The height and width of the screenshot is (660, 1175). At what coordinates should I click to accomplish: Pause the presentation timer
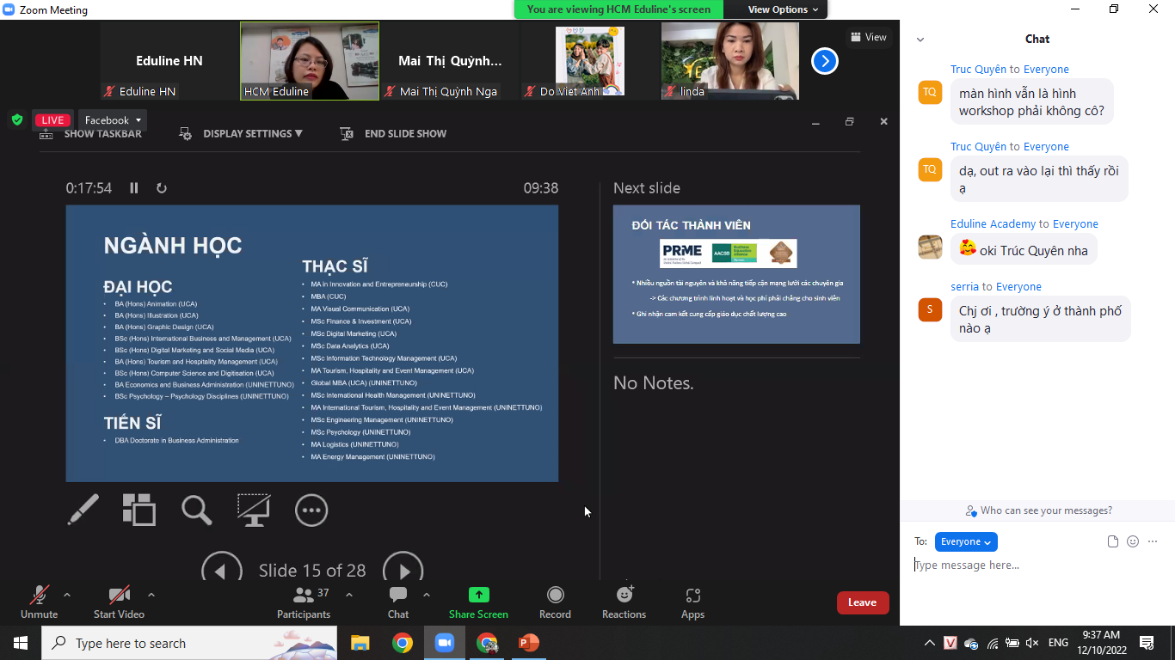tap(134, 188)
